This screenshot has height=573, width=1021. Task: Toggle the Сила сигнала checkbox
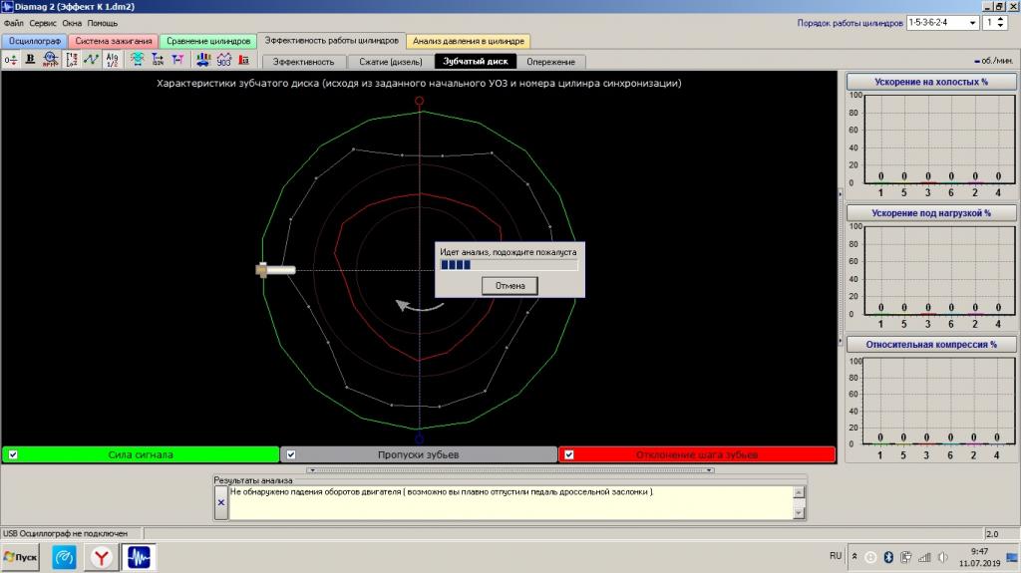click(13, 454)
